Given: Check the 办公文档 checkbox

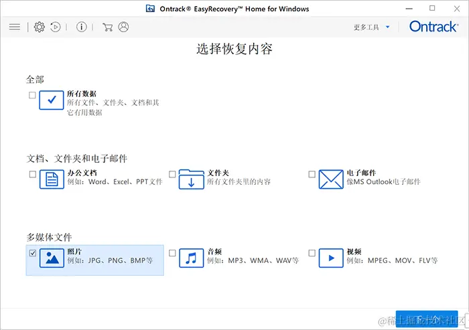Looking at the screenshot, I should (x=33, y=174).
